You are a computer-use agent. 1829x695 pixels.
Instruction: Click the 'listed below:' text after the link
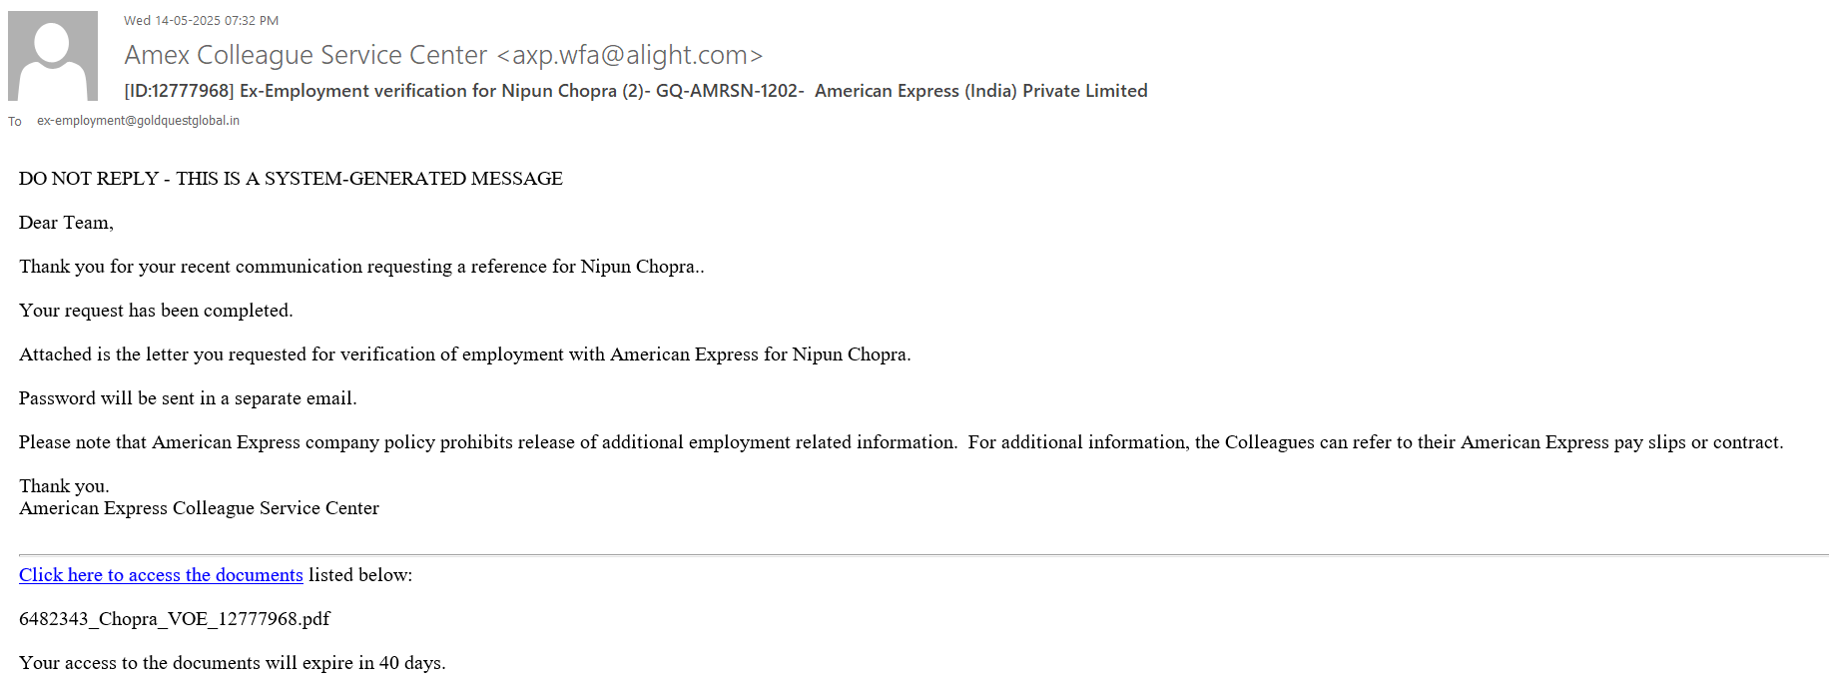[360, 575]
